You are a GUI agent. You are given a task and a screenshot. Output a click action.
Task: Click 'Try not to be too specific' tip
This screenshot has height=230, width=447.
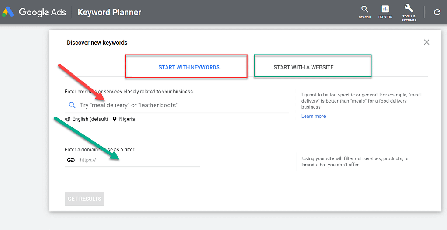[x=361, y=101]
